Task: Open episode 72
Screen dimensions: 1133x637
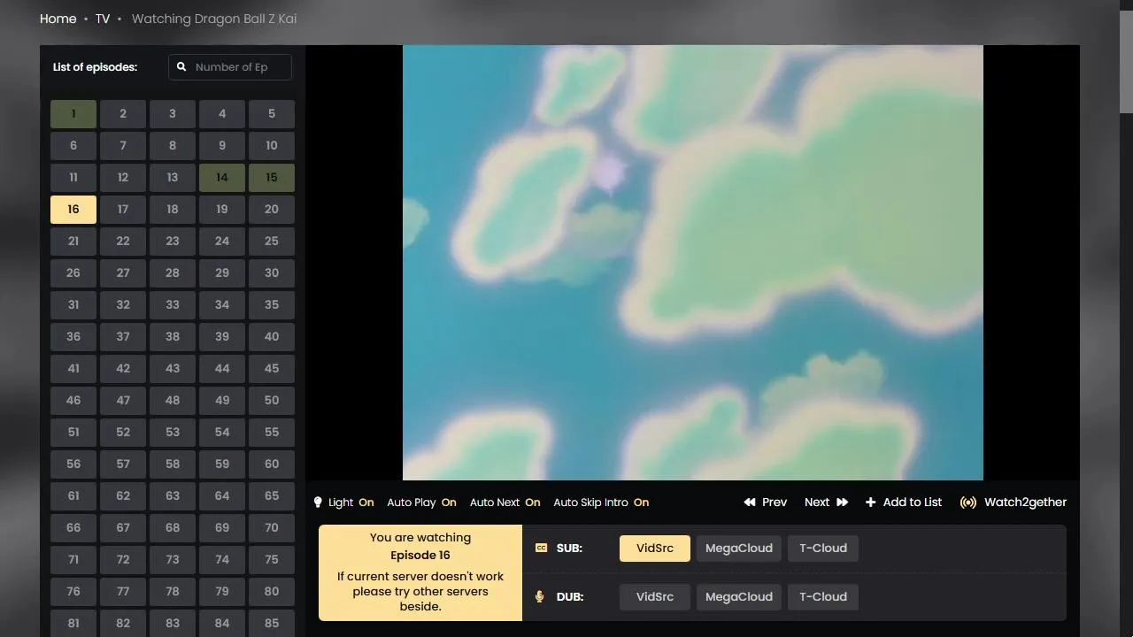Action: tap(123, 559)
